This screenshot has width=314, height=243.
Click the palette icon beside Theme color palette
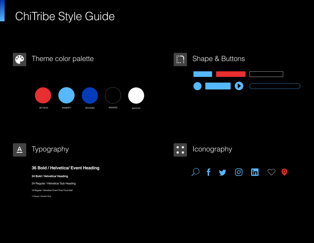pos(19,59)
